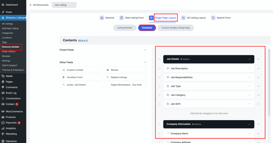The height and width of the screenshot is (143, 273).
Task: Click the Search Form magnifier icon
Action: click(x=213, y=18)
